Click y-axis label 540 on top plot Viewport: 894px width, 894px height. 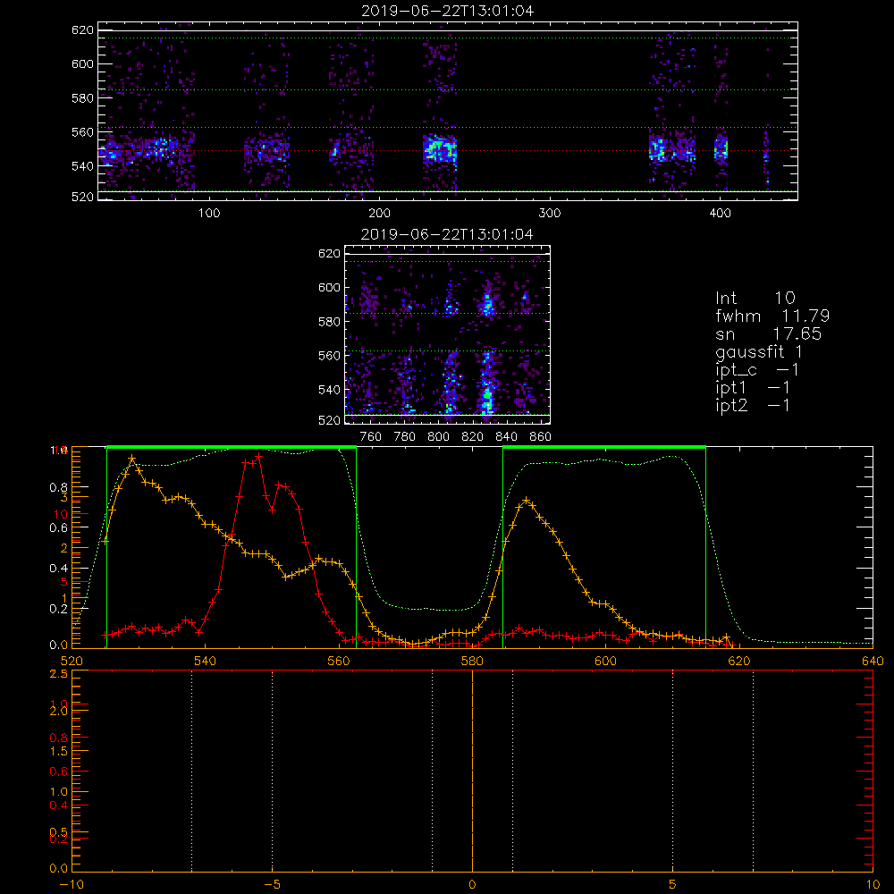point(82,166)
